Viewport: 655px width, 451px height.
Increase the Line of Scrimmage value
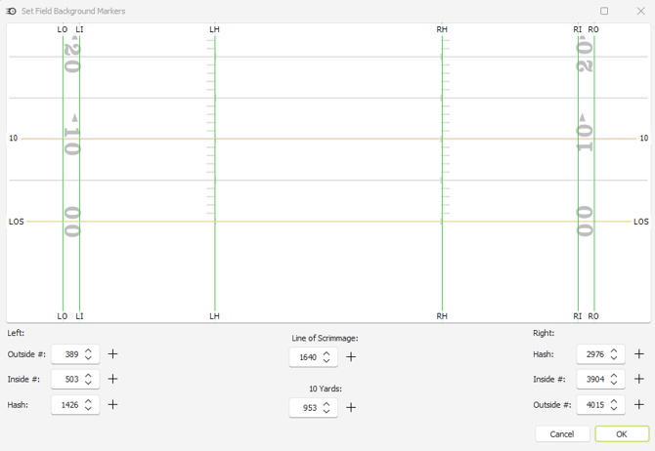tap(327, 353)
